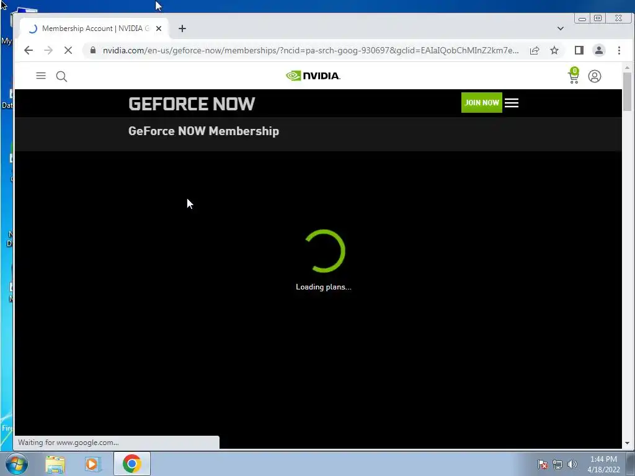Click the GEFORCE NOW heading logo
635x476 pixels.
pos(192,104)
